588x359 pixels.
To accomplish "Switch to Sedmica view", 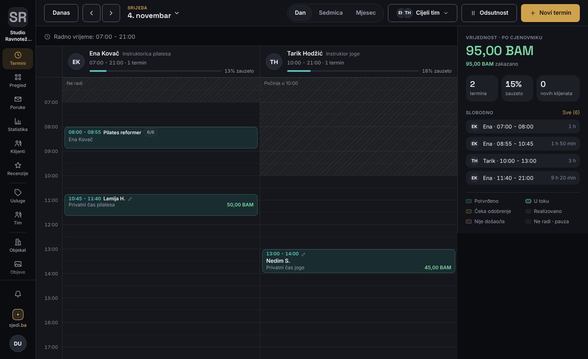I will pyautogui.click(x=331, y=13).
